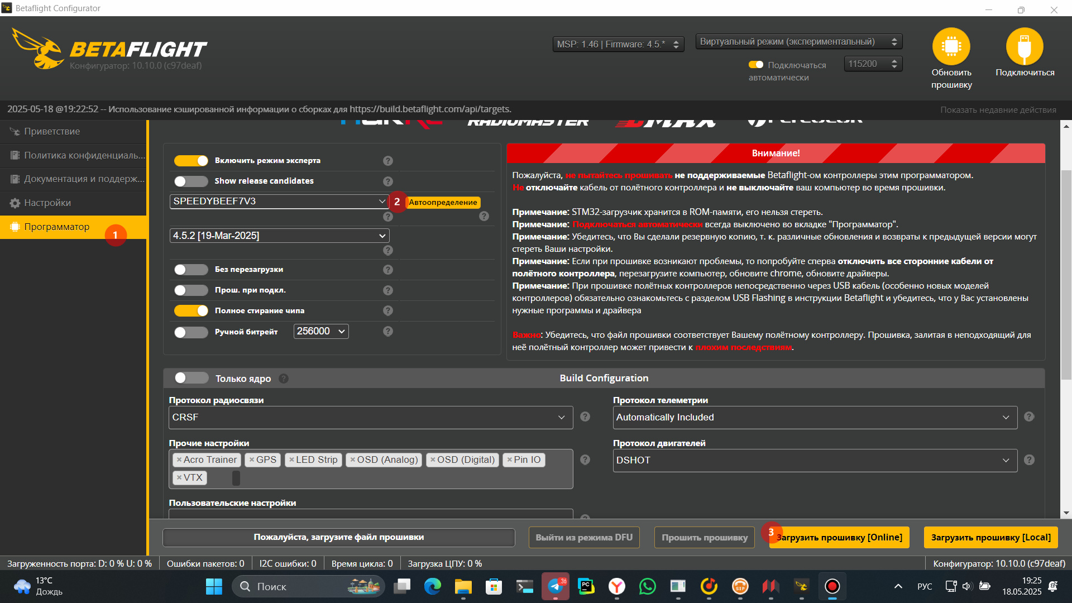Remove the Pin IO tag
1072x603 pixels.
point(510,460)
